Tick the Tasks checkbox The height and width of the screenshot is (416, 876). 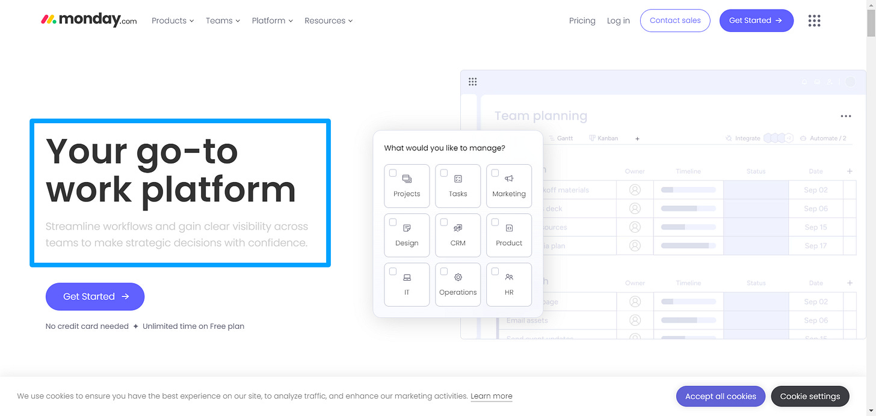(x=444, y=173)
